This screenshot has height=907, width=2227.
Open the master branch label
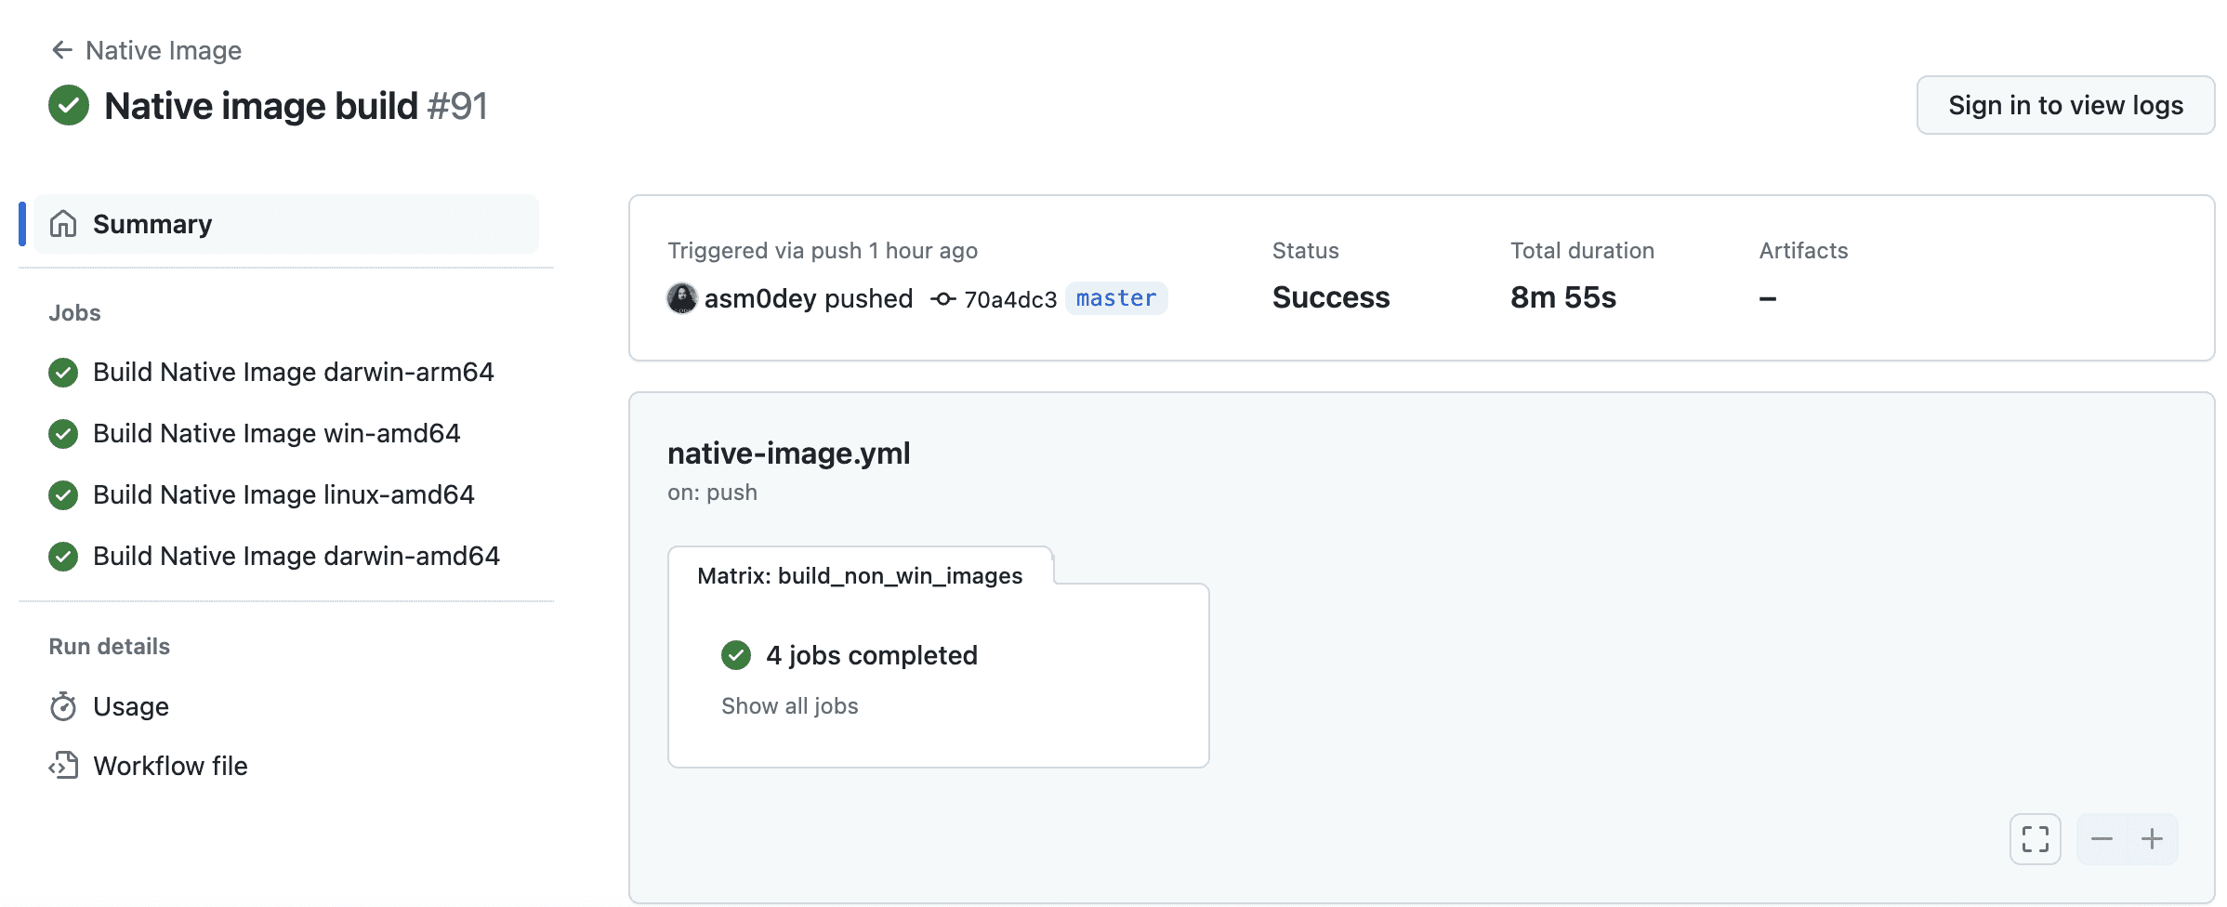[1115, 298]
